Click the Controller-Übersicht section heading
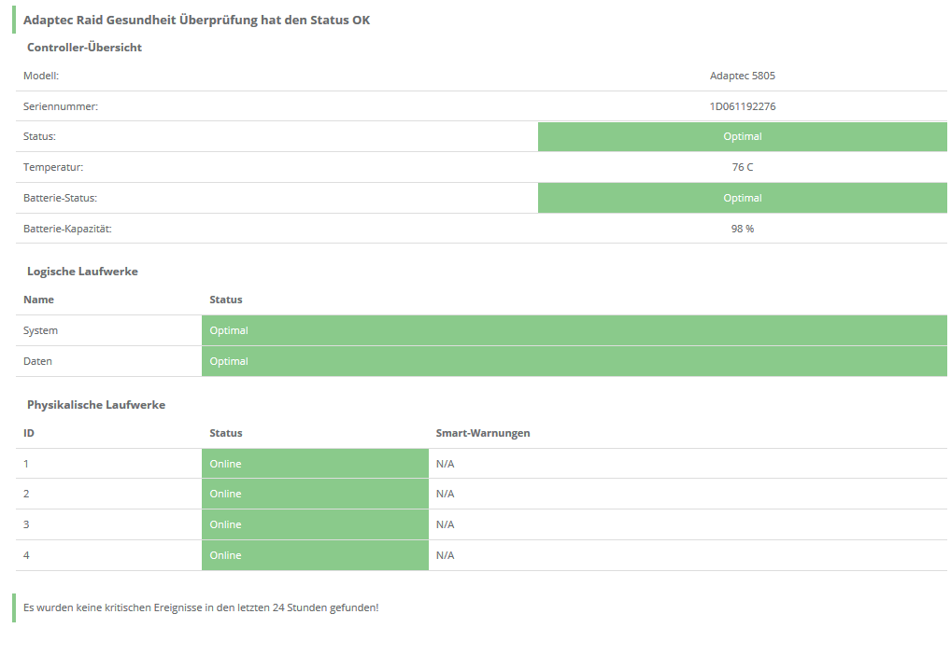The height and width of the screenshot is (656, 951). [x=84, y=48]
